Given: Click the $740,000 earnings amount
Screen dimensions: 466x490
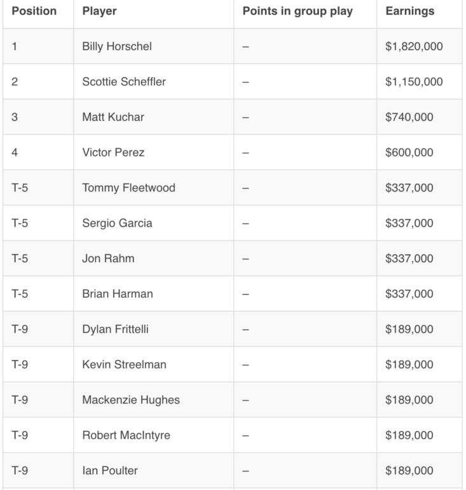Looking at the screenshot, I should [409, 117].
